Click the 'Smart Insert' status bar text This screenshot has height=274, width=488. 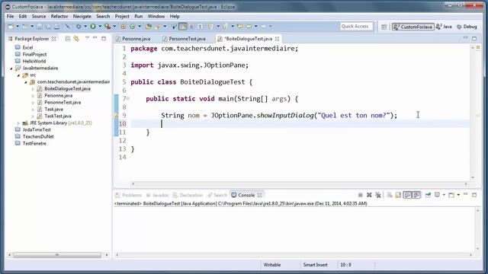(x=315, y=265)
